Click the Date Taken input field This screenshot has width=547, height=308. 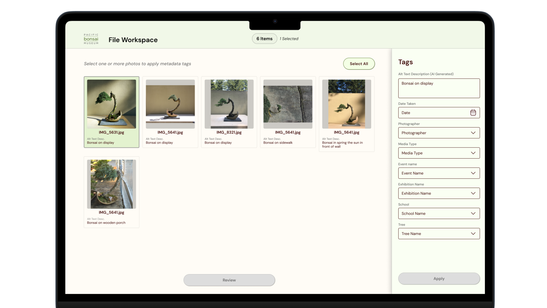pos(433,113)
